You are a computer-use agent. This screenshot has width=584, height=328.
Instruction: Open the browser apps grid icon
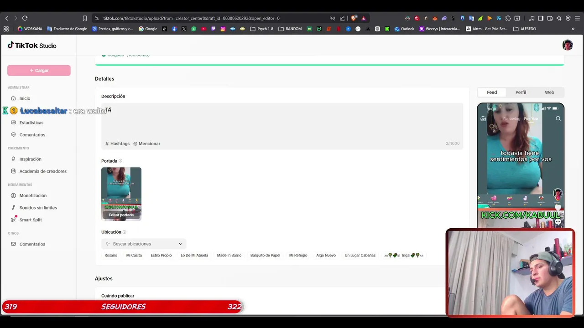(6, 29)
